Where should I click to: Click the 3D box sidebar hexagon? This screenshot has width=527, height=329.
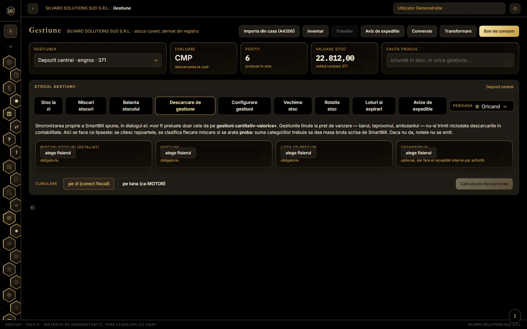pyautogui.click(x=16, y=257)
